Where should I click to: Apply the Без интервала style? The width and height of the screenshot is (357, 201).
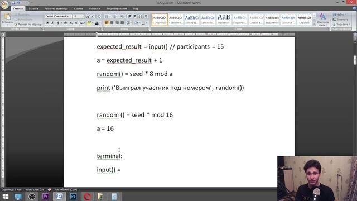176,20
